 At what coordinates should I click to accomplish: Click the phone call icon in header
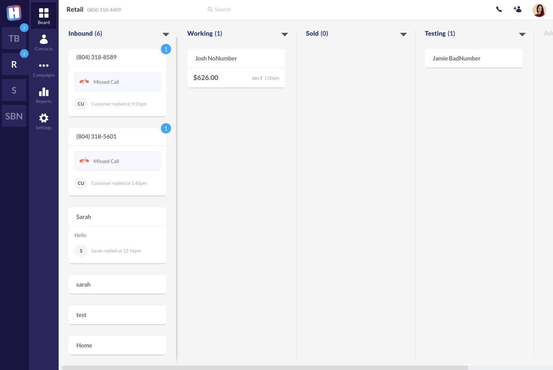coord(499,9)
